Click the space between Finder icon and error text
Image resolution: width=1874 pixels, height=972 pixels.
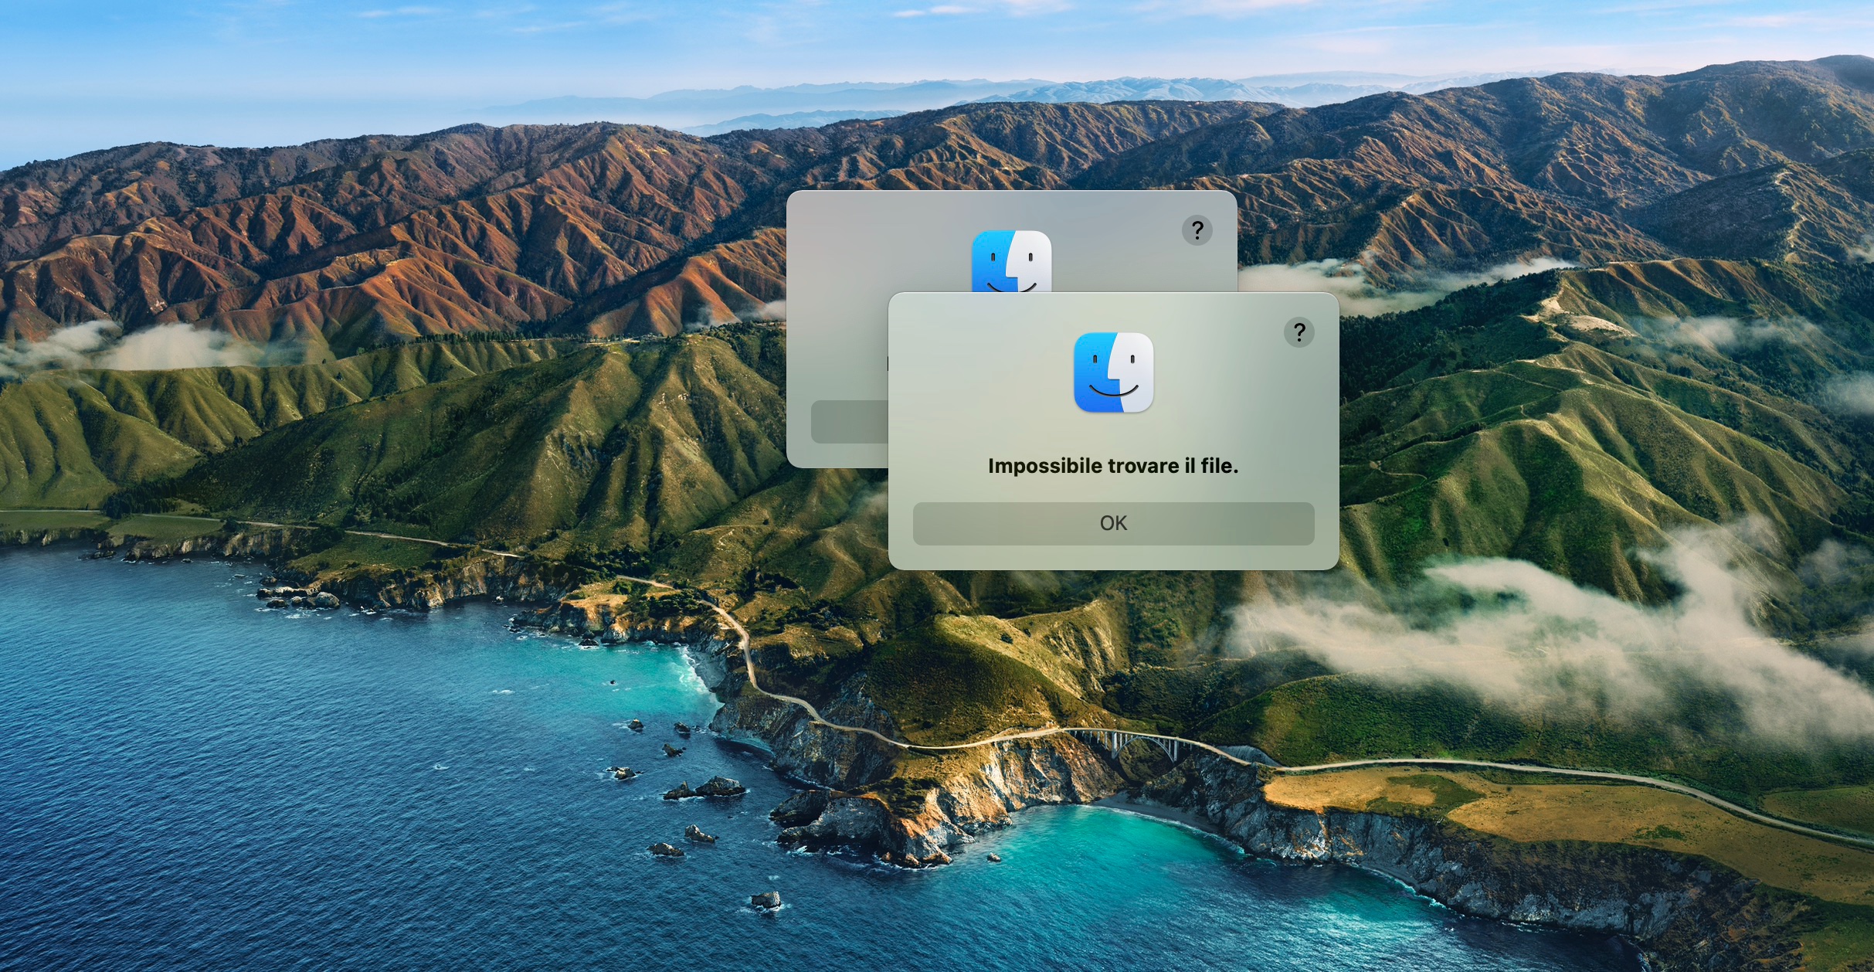tap(1113, 434)
